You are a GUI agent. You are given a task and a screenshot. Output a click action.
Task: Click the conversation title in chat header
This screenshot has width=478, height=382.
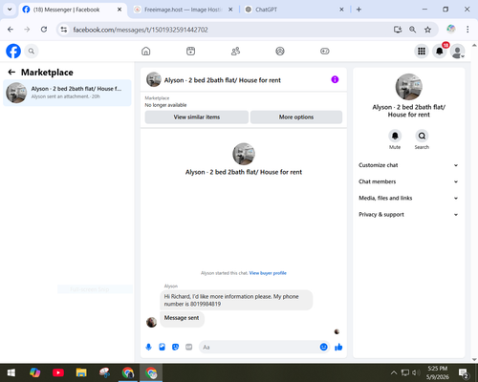[223, 80]
